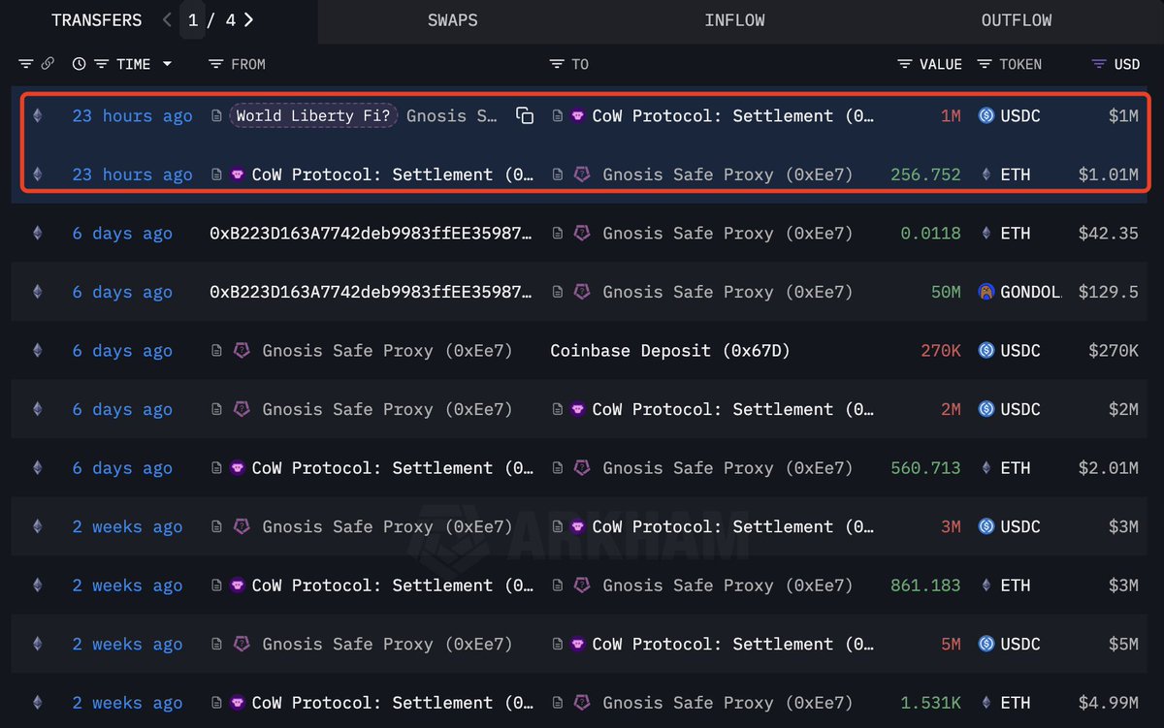The width and height of the screenshot is (1164, 728).
Task: Click Gnosis Safe Proxy in 256.752 ETH row
Action: coord(727,174)
